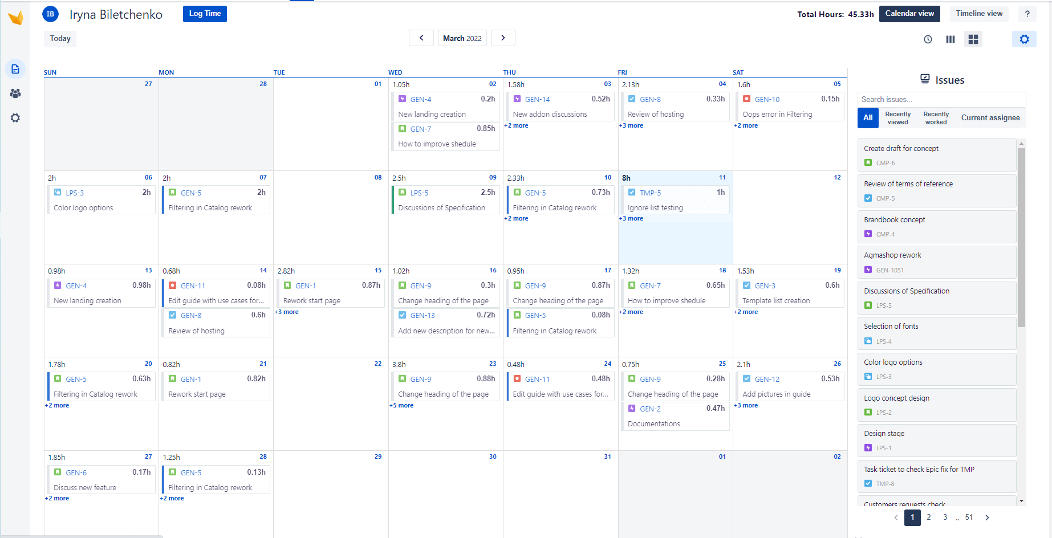The width and height of the screenshot is (1052, 538).
Task: Open calendar configuration via blue gear icon
Action: click(1025, 39)
